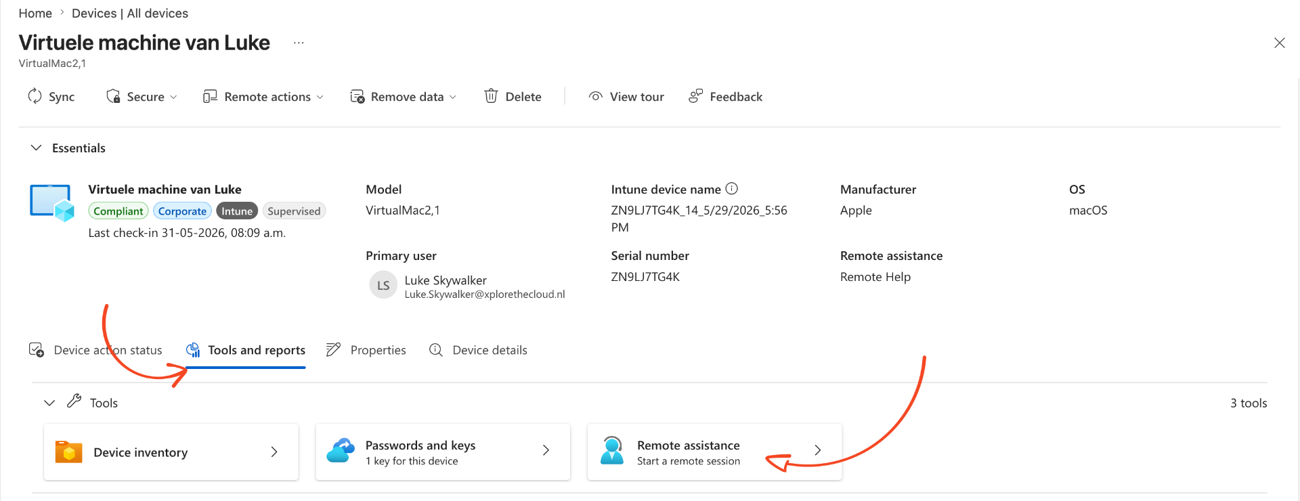Click the Luke Skywalker primary user name
The image size is (1300, 501).
click(446, 280)
